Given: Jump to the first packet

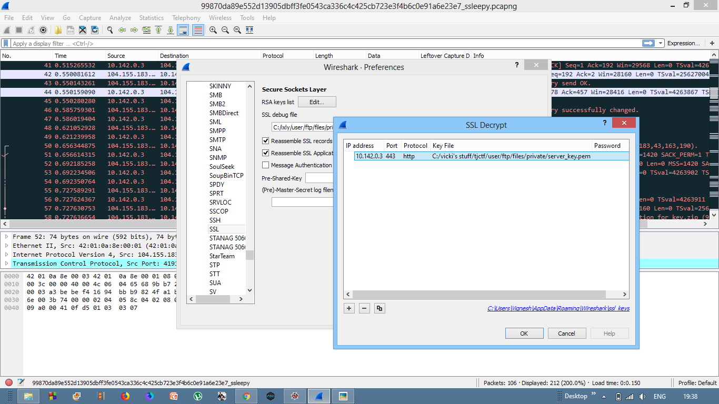Looking at the screenshot, I should [x=158, y=30].
